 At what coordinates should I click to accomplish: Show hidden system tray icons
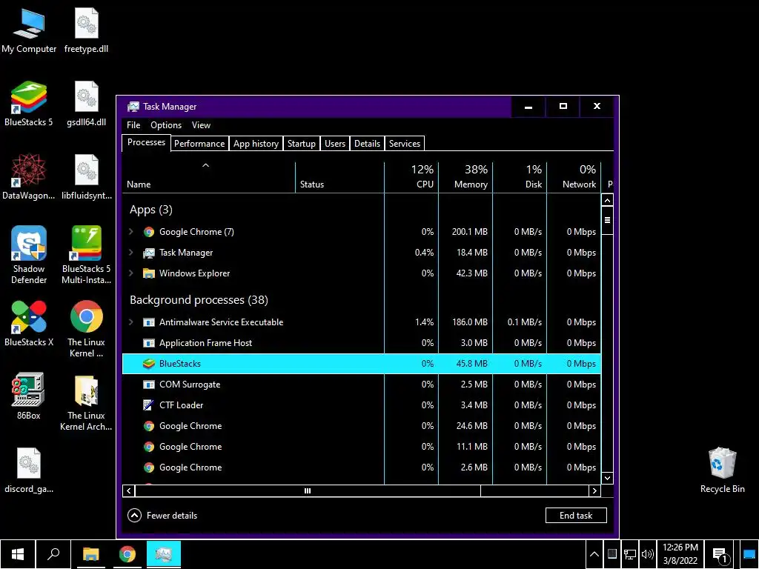[x=594, y=554]
